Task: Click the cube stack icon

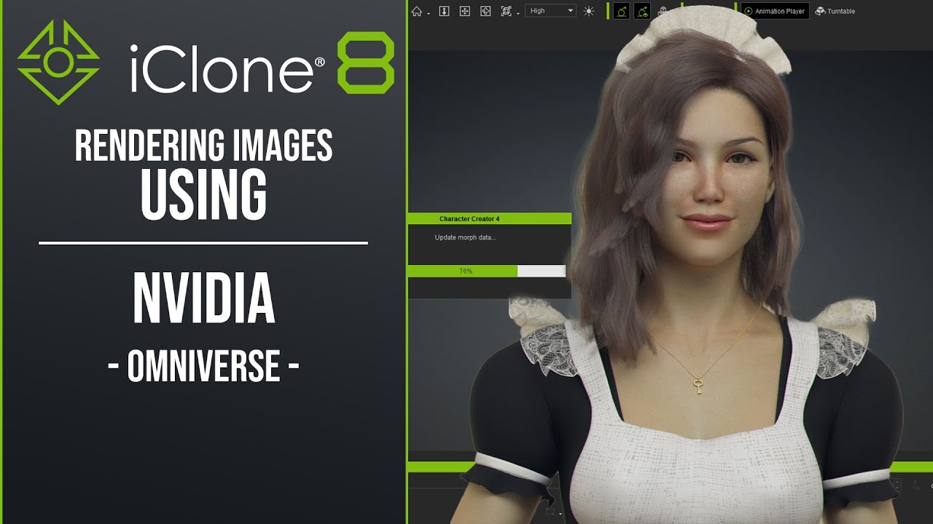Action: pos(663,11)
